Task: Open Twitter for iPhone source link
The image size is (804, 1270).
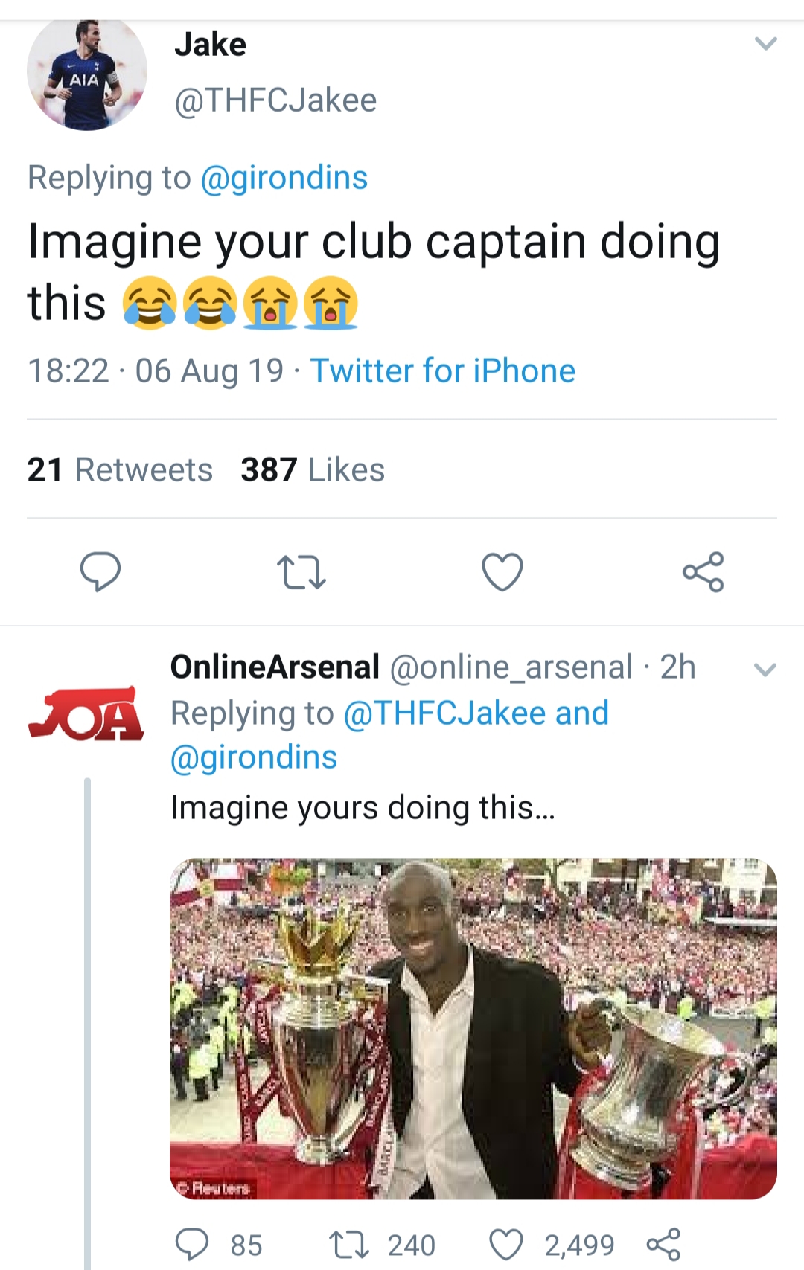Action: coord(443,371)
